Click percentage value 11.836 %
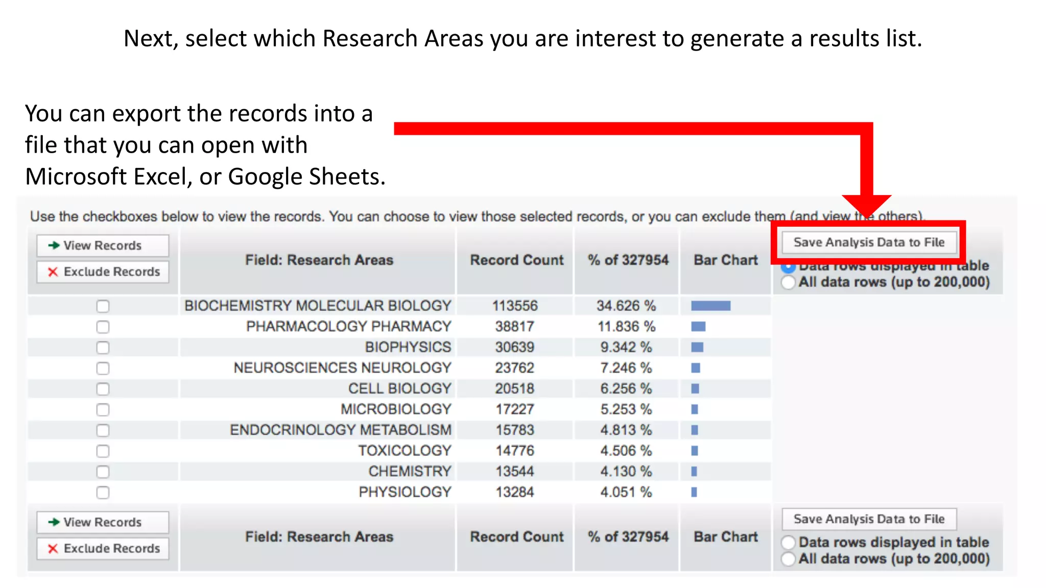This screenshot has height=588, width=1046. point(626,326)
